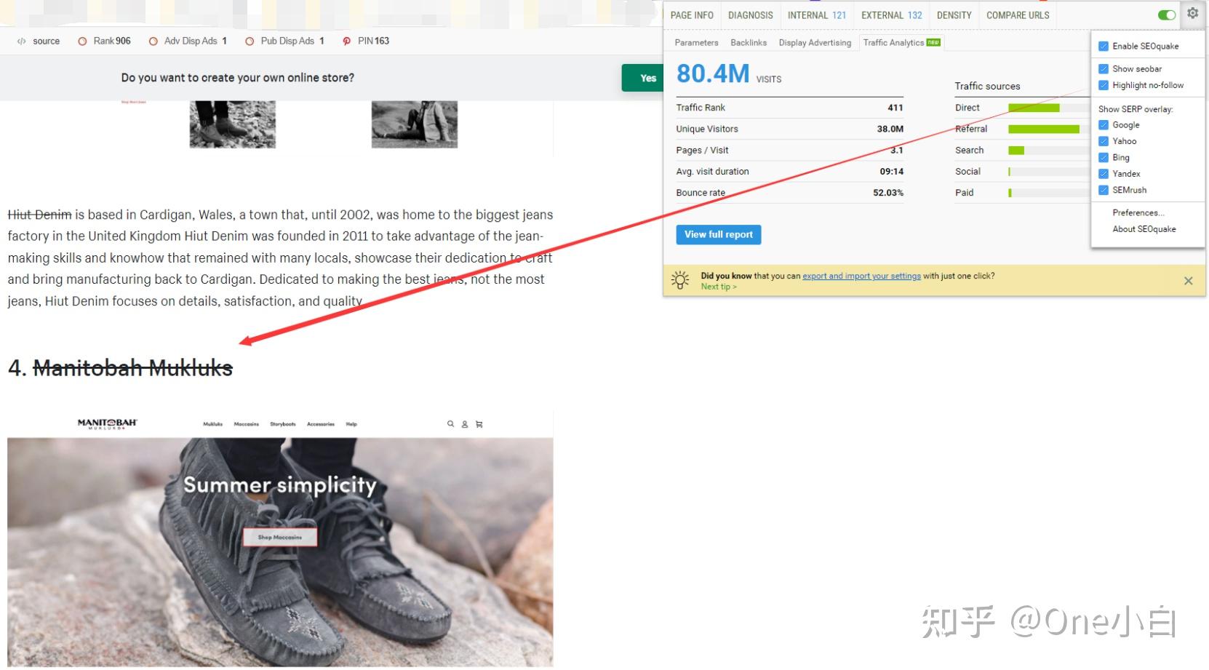Open the COMPARE URLS tab

[1017, 15]
